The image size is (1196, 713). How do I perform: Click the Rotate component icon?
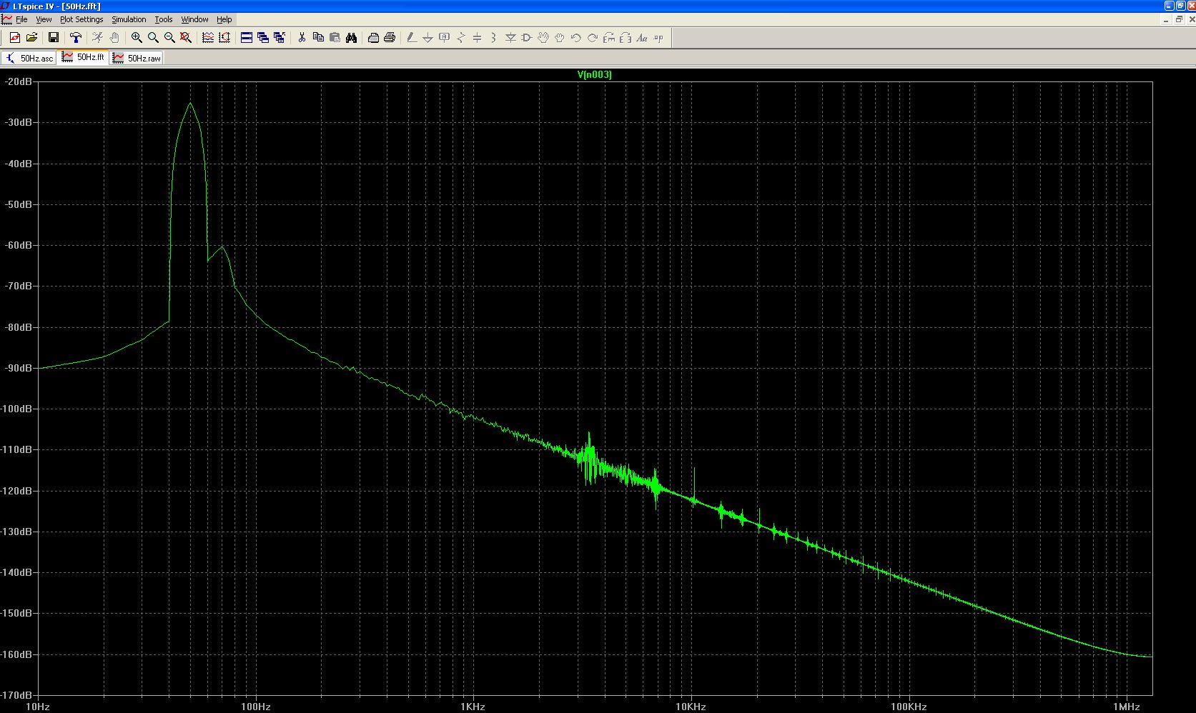point(609,38)
